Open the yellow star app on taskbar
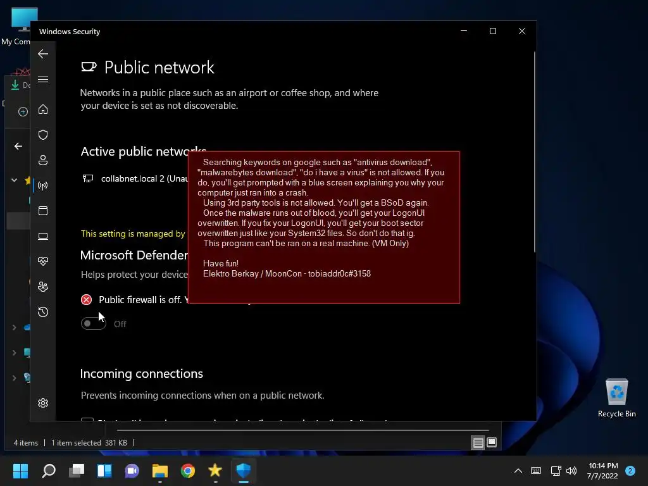The height and width of the screenshot is (486, 648). click(x=215, y=471)
